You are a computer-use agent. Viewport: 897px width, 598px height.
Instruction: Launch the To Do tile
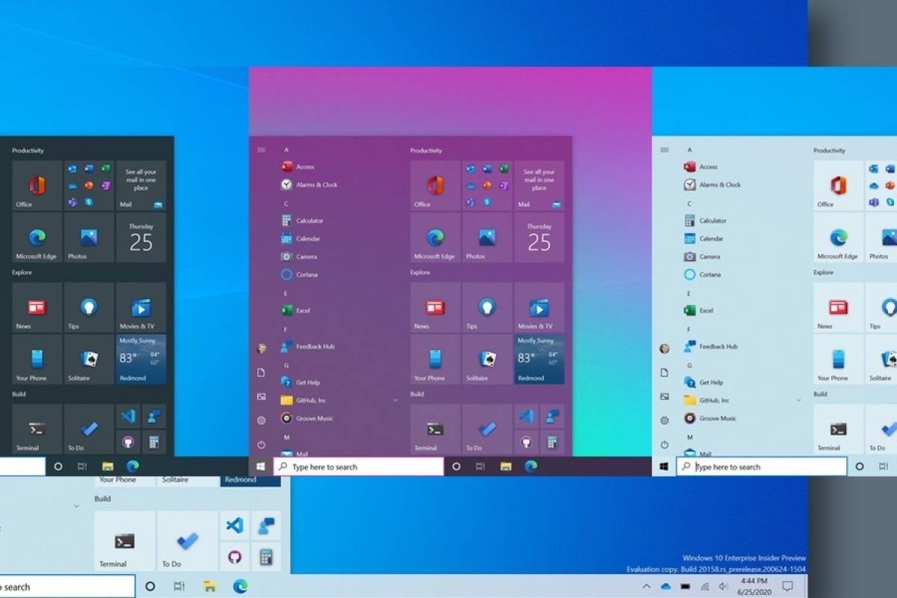486,429
